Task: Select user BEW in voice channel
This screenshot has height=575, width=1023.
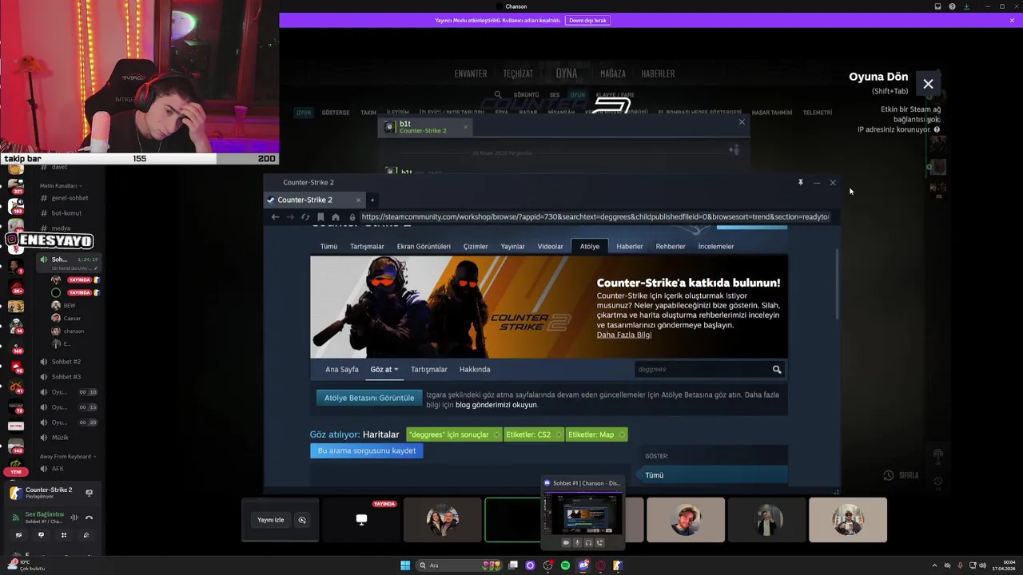Action: tap(70, 305)
